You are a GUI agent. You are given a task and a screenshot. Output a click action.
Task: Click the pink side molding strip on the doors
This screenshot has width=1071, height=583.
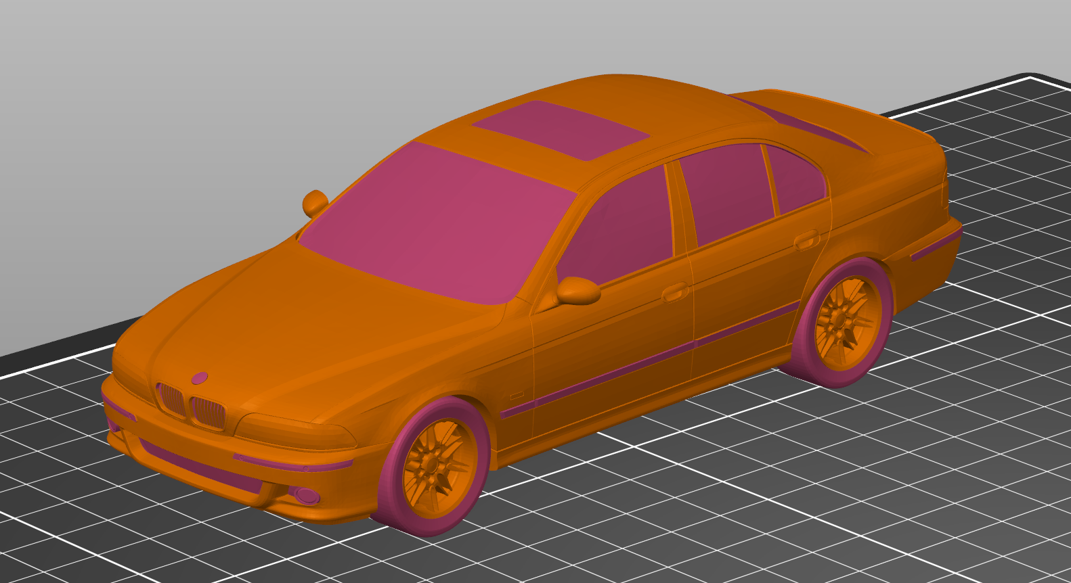pos(650,361)
